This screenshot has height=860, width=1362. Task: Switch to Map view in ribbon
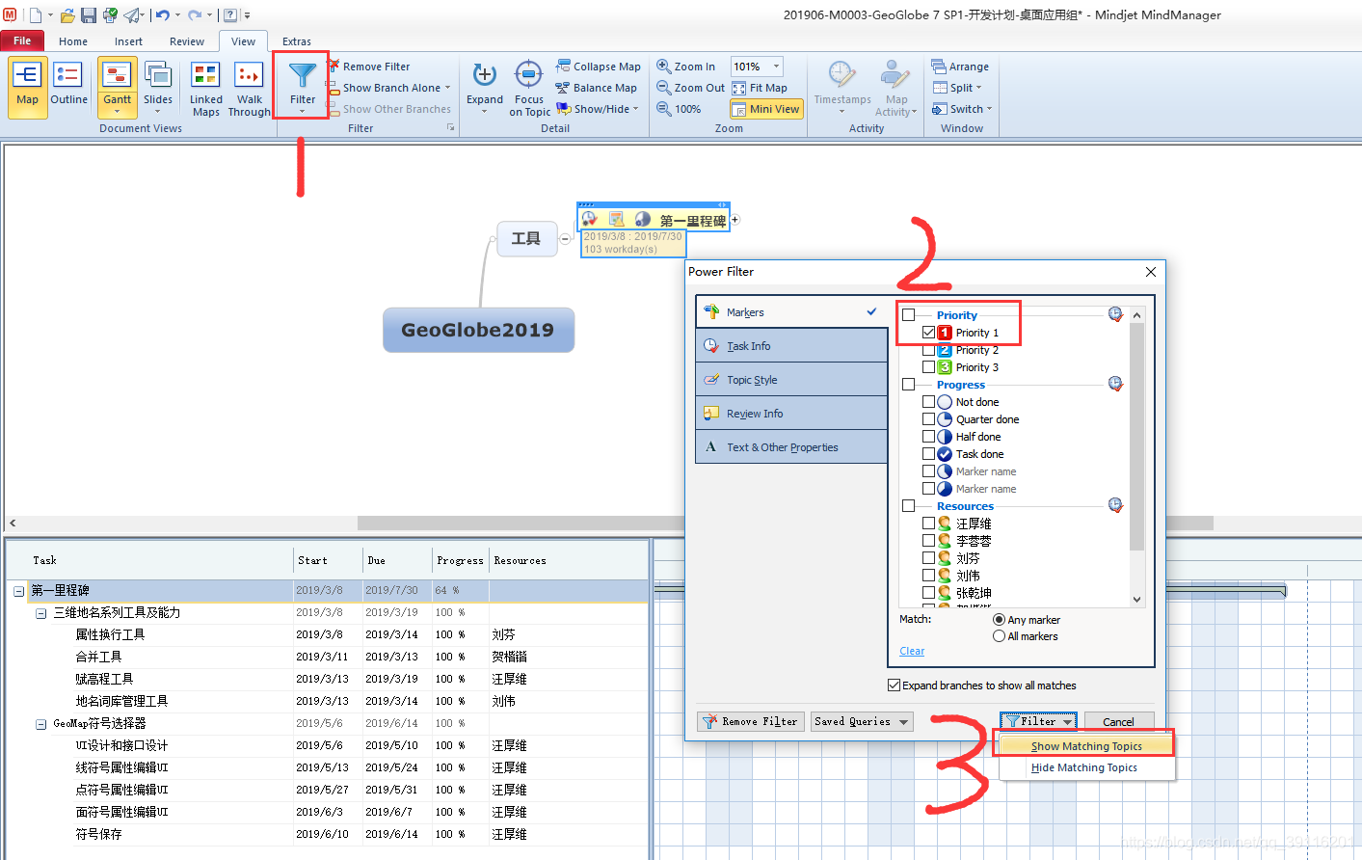(x=27, y=86)
